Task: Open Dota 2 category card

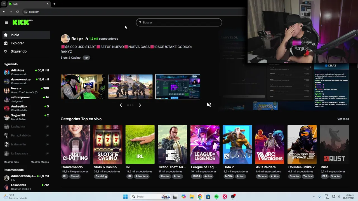Action: [237, 144]
